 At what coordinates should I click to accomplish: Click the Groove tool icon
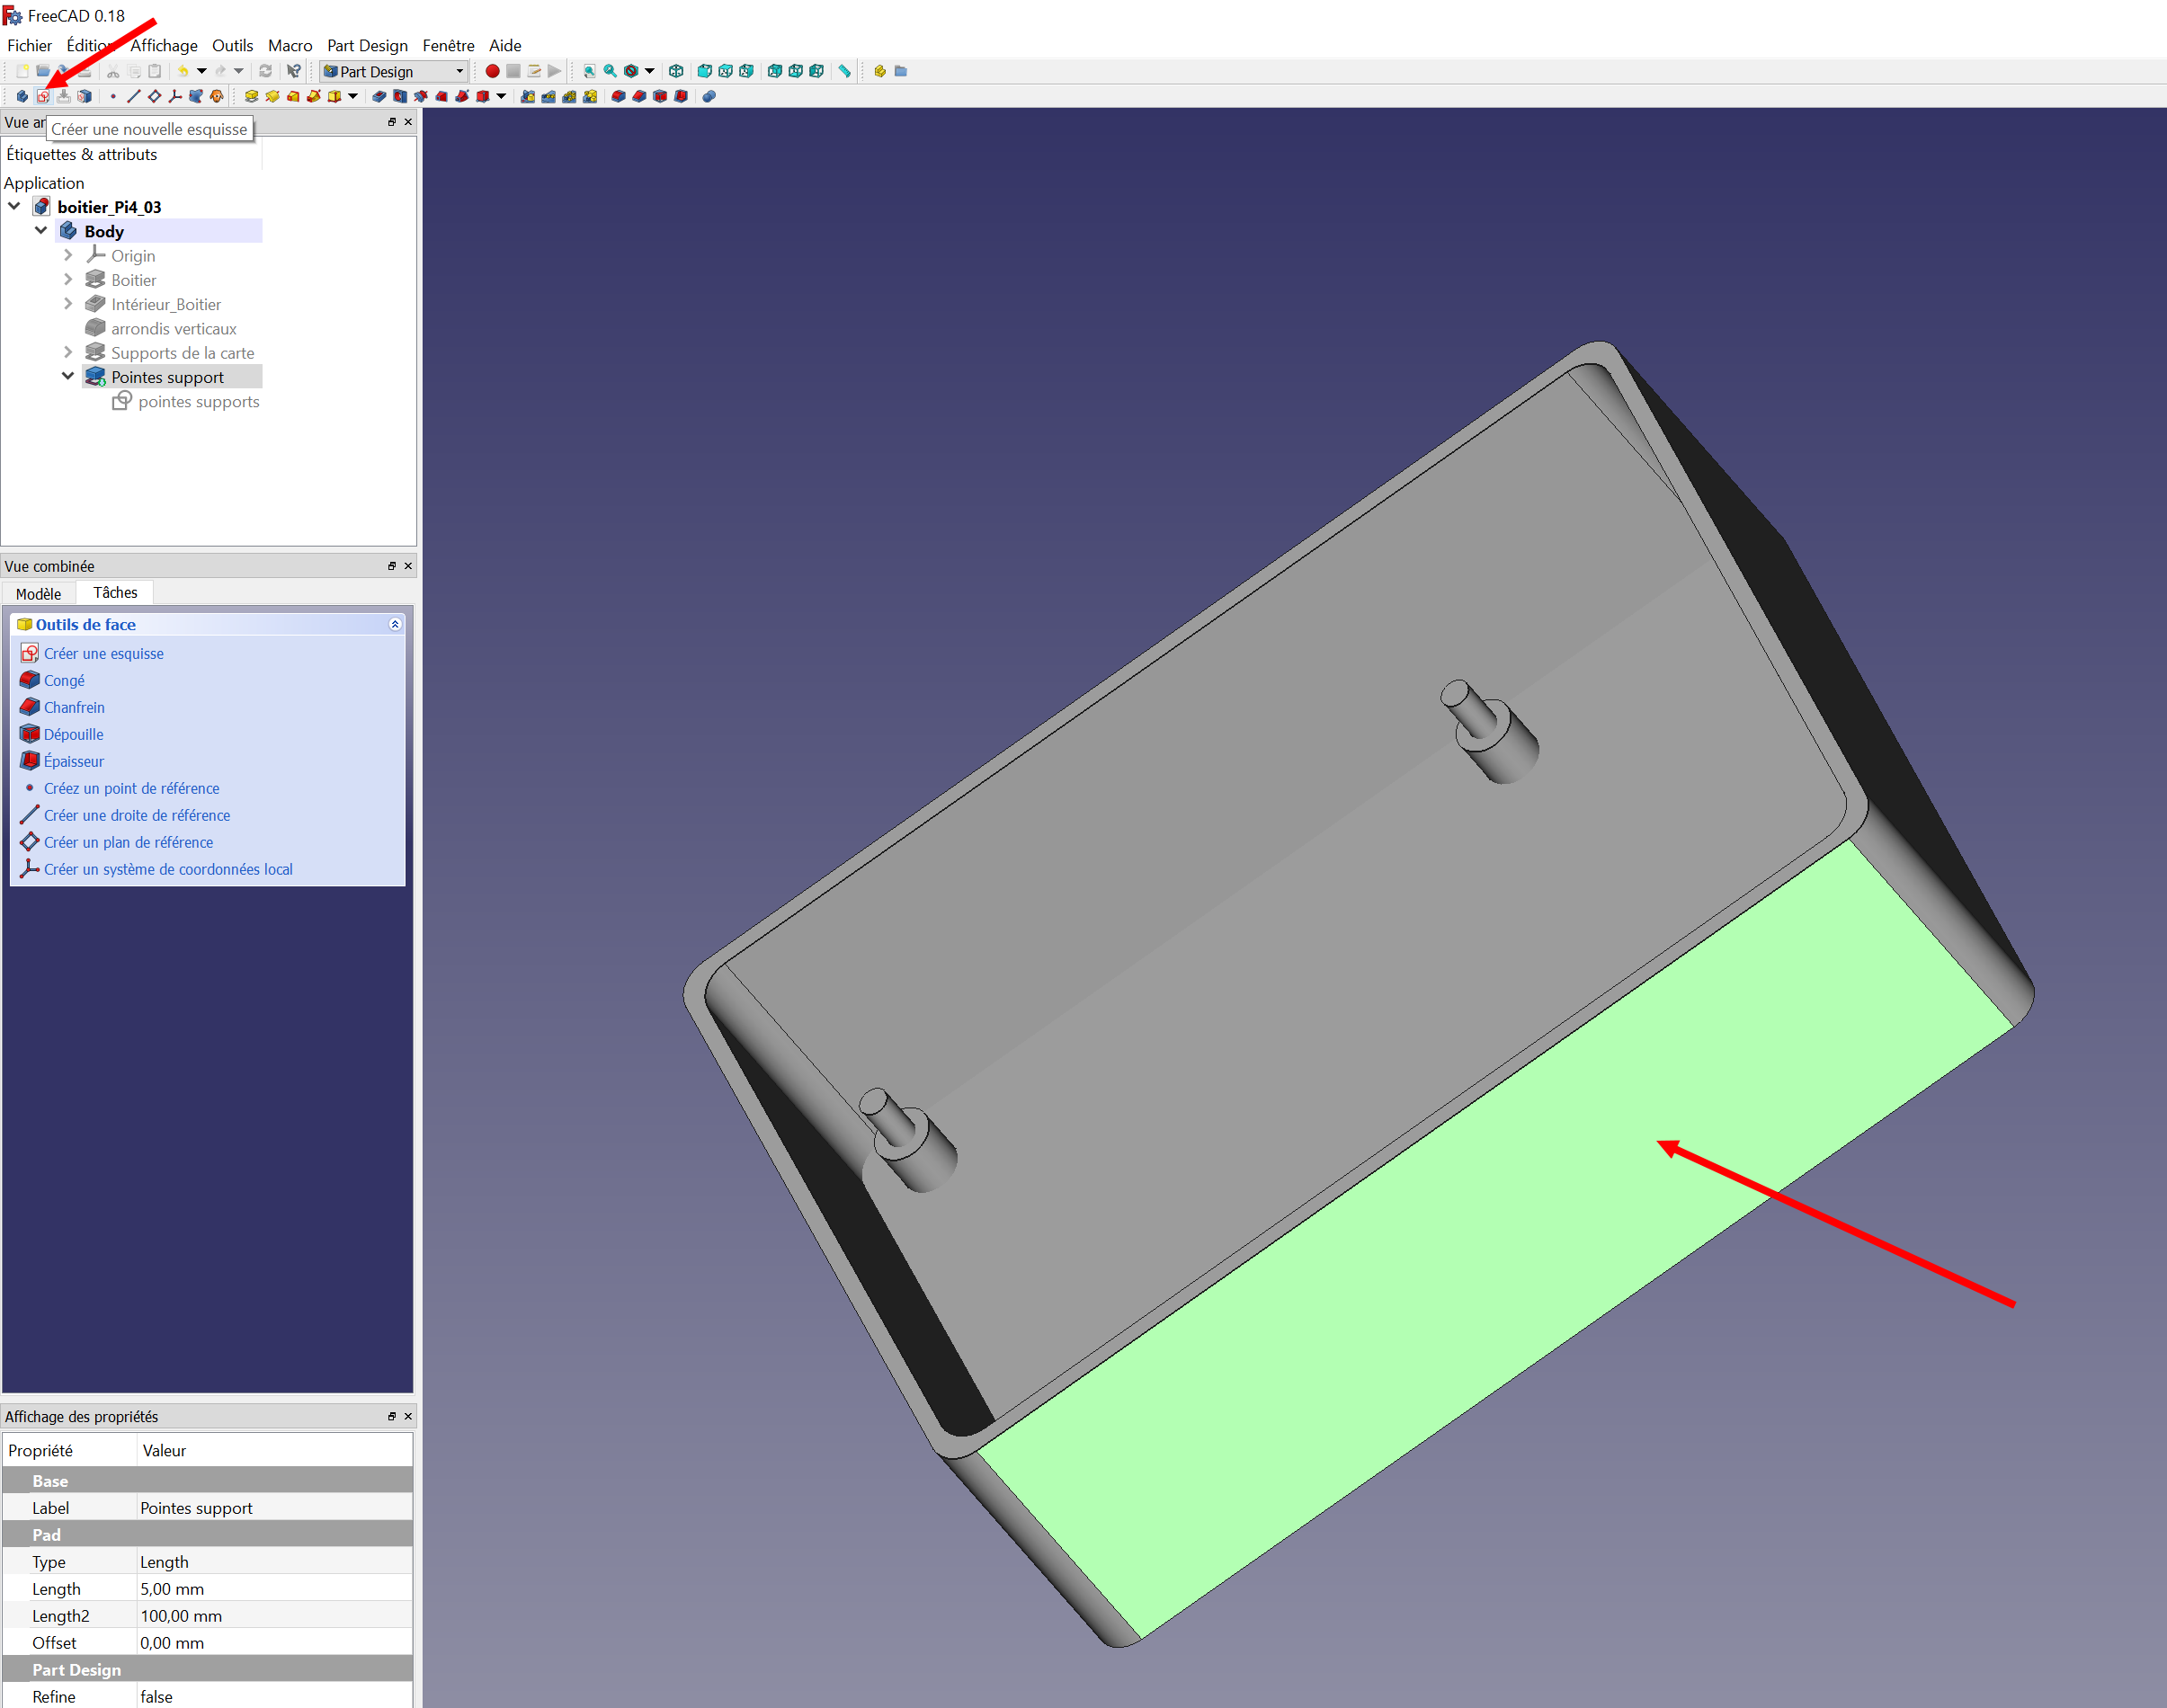[x=421, y=96]
